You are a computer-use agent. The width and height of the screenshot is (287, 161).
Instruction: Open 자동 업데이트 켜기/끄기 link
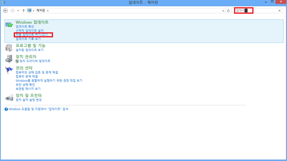(31, 34)
